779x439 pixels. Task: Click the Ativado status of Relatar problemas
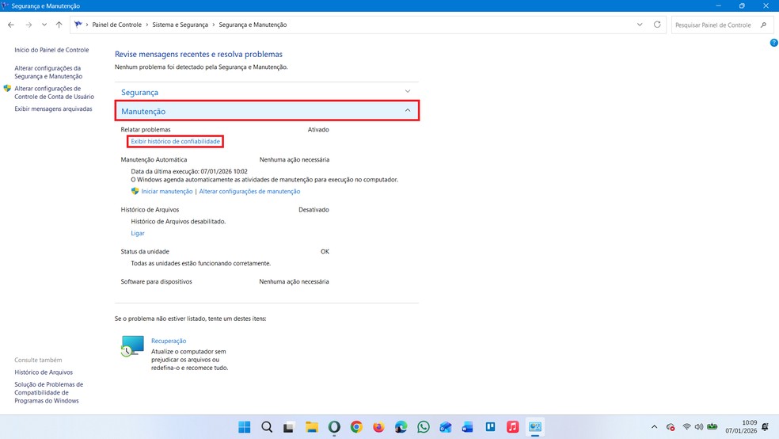(318, 130)
